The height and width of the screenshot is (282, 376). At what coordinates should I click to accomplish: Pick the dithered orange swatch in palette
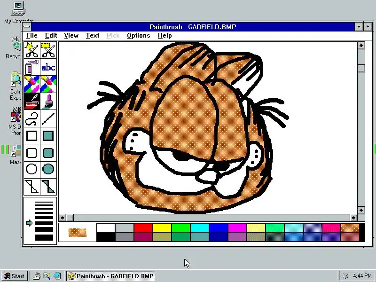coord(350,228)
